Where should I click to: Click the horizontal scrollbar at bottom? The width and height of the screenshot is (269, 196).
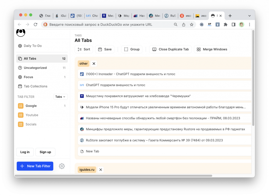(113, 176)
